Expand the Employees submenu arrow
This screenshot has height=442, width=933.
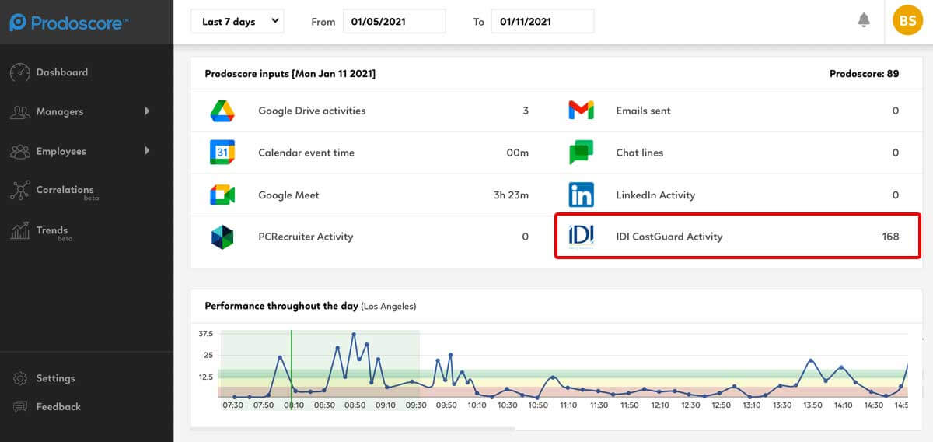tap(147, 150)
